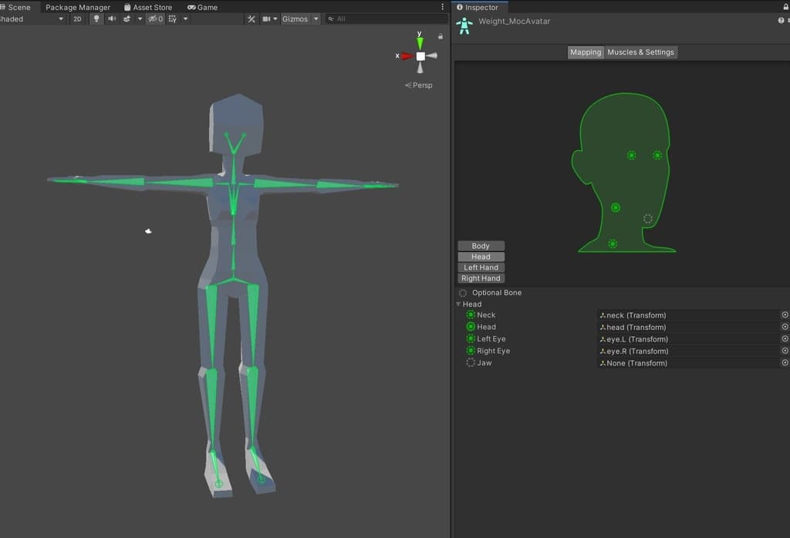Toggle hidden objects visibility counter

155,19
